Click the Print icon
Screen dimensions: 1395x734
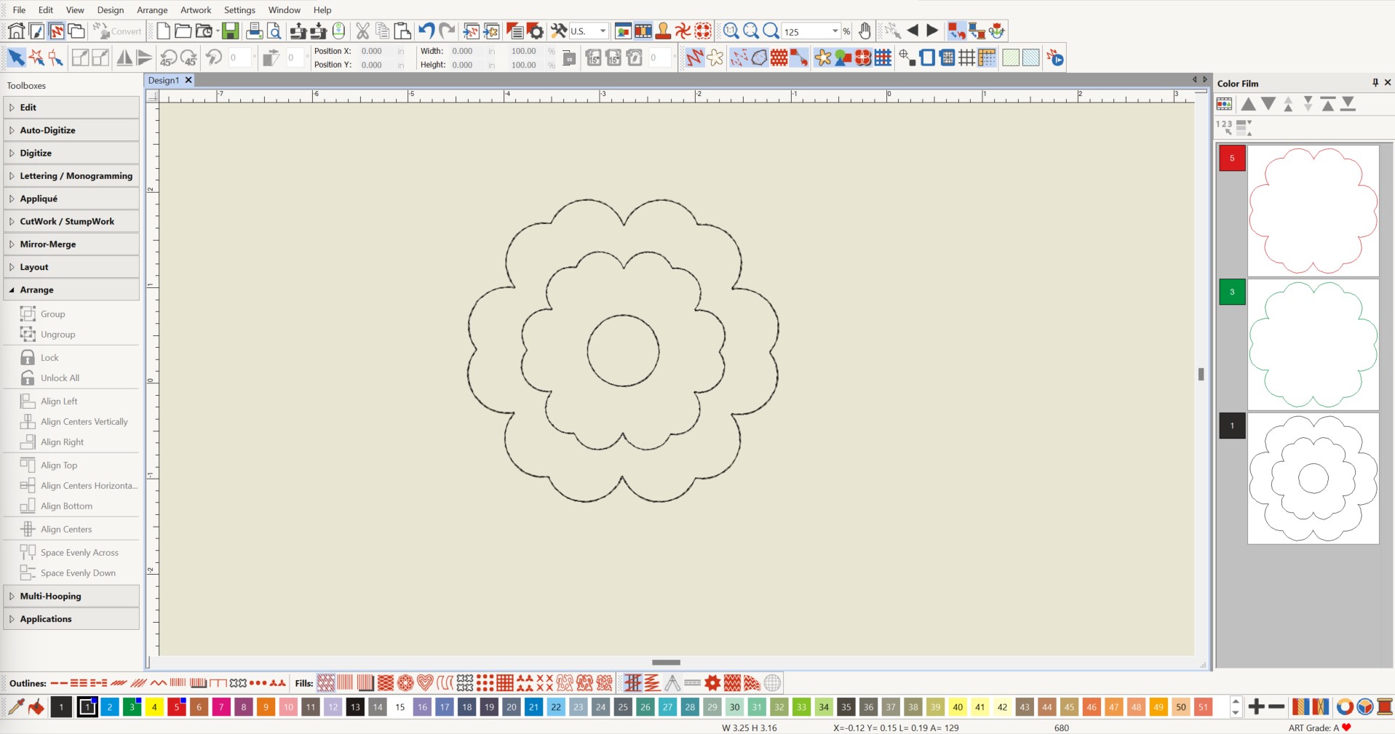[x=254, y=31]
